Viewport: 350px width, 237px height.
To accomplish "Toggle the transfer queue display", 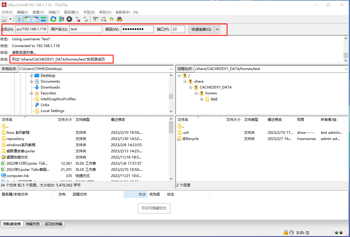I will pyautogui.click(x=43, y=19).
